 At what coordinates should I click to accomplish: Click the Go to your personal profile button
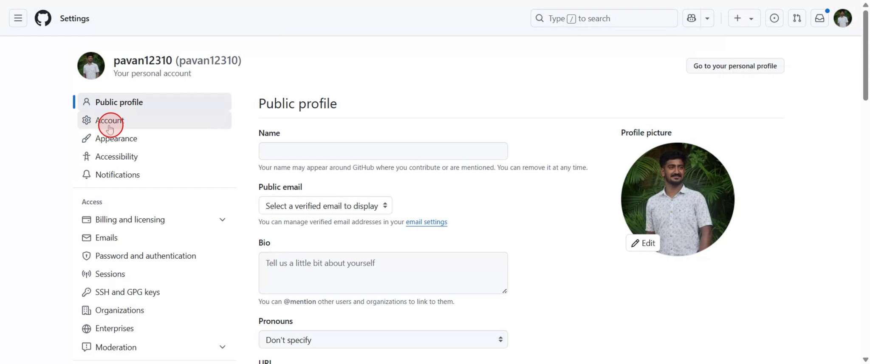735,65
